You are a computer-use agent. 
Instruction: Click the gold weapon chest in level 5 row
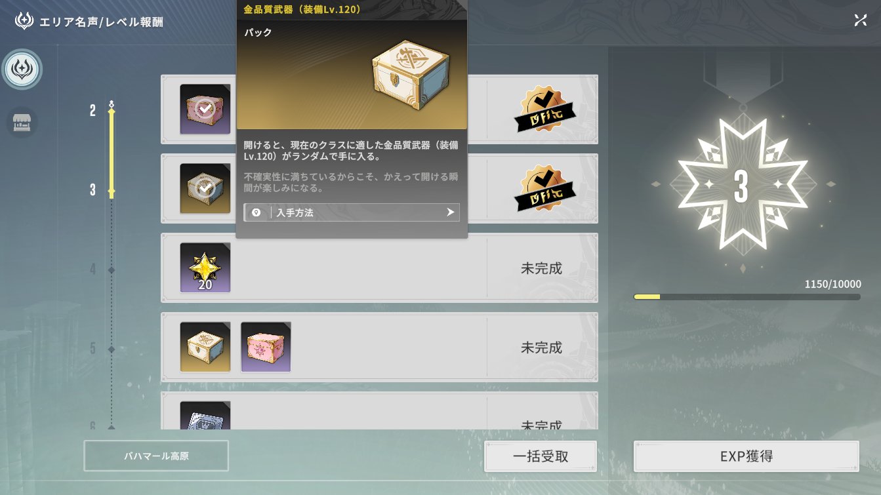coord(205,347)
